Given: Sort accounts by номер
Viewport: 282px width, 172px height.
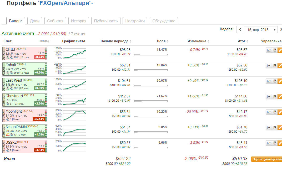Looking at the screenshot, I should pyautogui.click(x=44, y=41).
